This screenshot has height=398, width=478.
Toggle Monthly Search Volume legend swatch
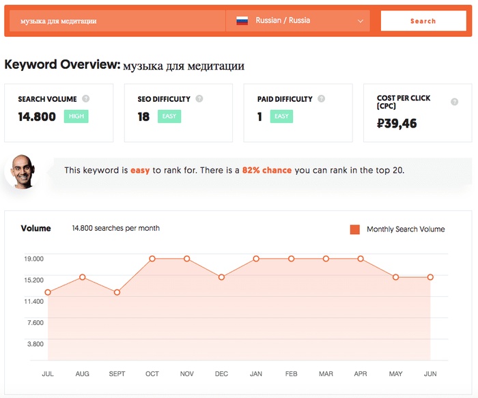(355, 229)
